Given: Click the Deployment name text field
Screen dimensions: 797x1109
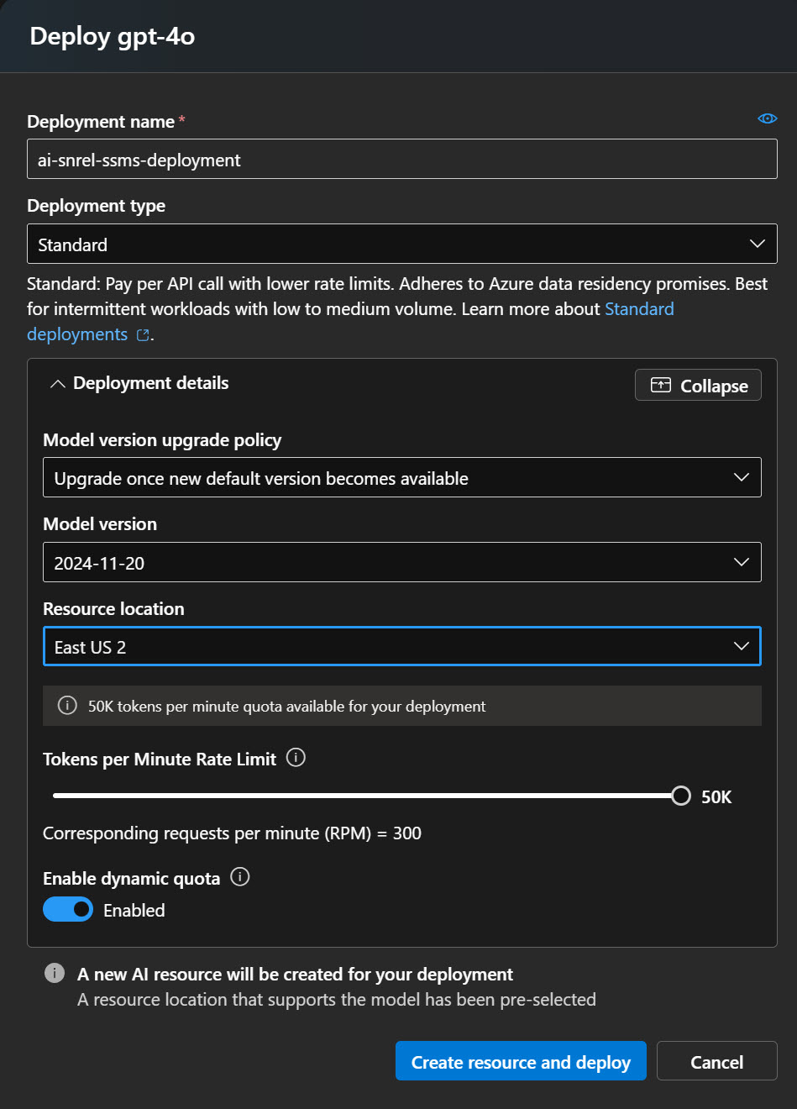Looking at the screenshot, I should 401,159.
